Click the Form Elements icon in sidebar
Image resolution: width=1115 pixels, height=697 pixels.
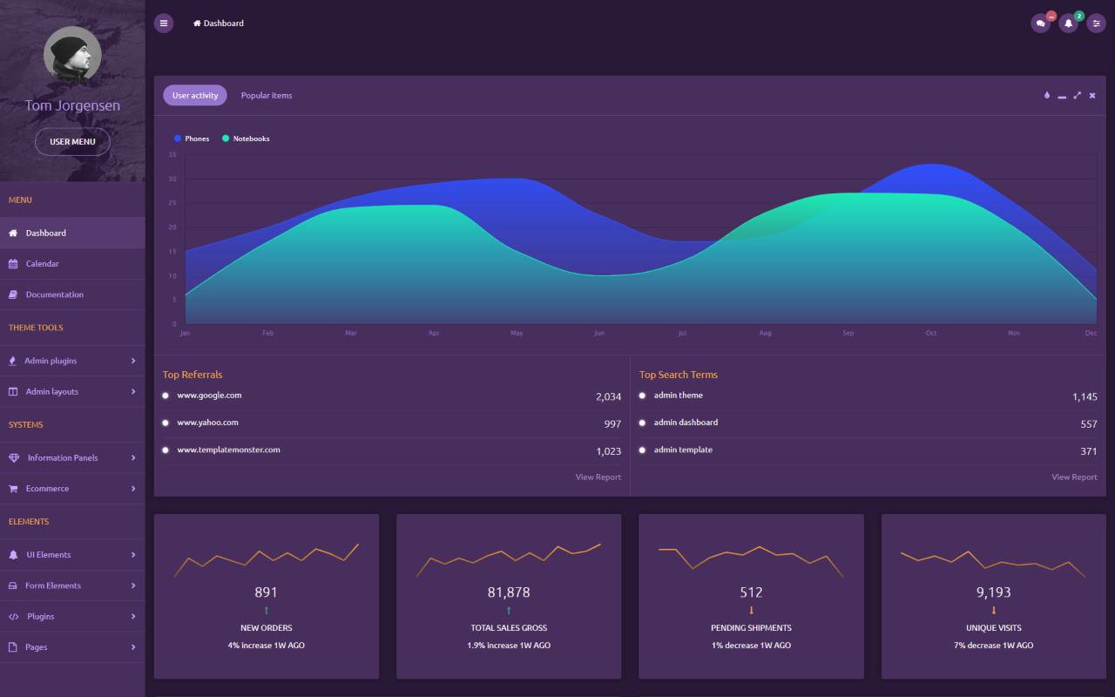point(13,585)
